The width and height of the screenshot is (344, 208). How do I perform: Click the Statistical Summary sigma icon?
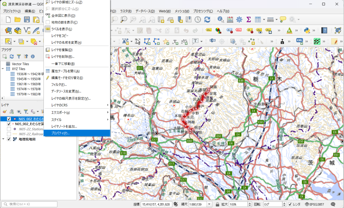pyautogui.click(x=249, y=19)
